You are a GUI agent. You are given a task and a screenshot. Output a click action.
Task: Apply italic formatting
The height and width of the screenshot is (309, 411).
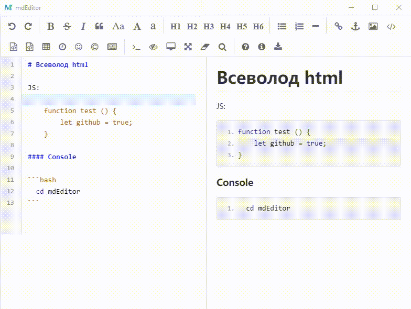(x=83, y=26)
